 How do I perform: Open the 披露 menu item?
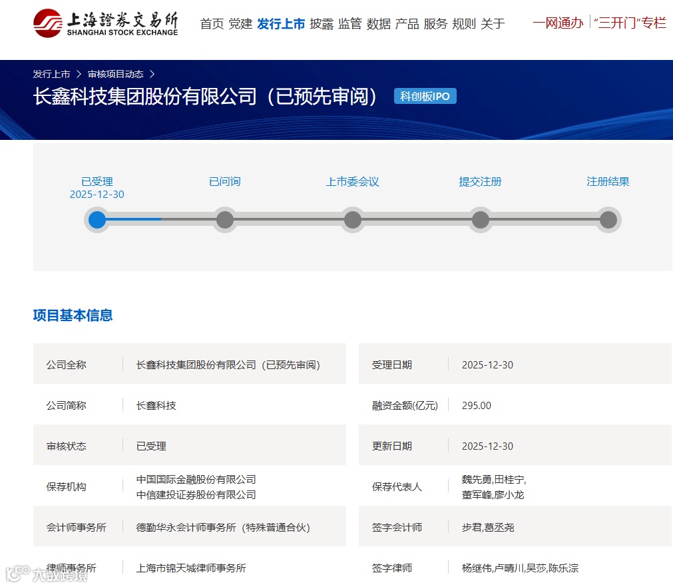click(322, 23)
